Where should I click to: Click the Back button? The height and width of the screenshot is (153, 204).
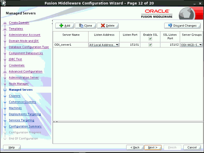(x=135, y=148)
